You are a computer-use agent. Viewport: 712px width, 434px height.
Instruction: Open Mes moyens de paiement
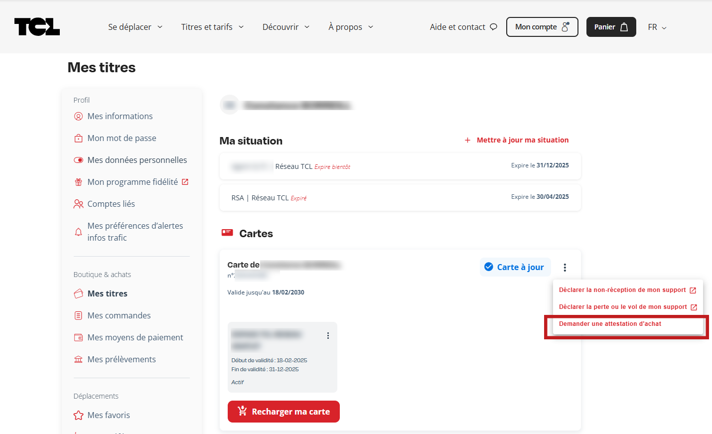coord(135,337)
